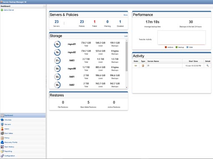Open the More link in Servers & Policies

tap(125, 15)
